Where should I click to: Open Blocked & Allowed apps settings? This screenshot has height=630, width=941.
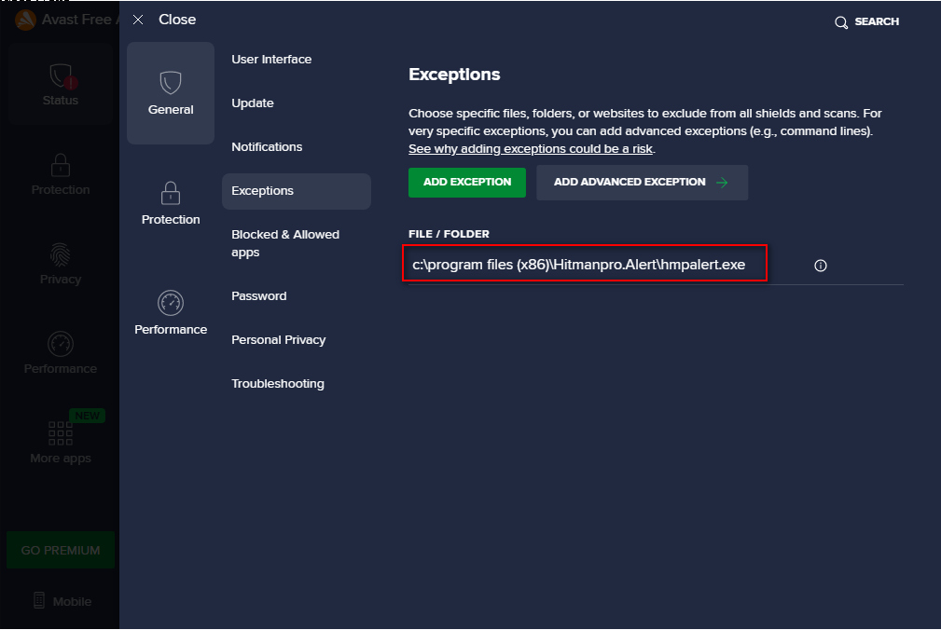pos(285,243)
